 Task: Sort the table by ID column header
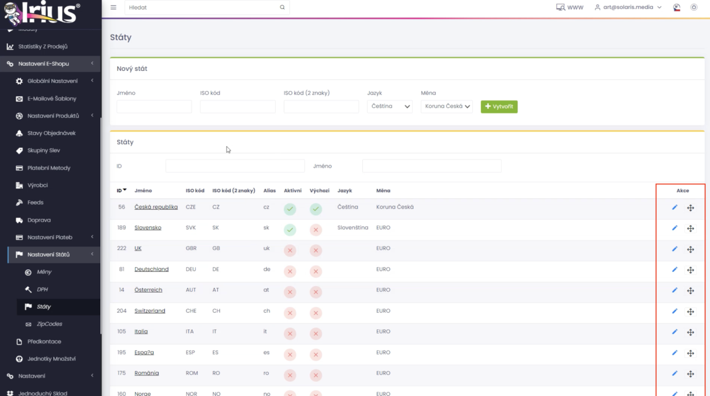121,190
